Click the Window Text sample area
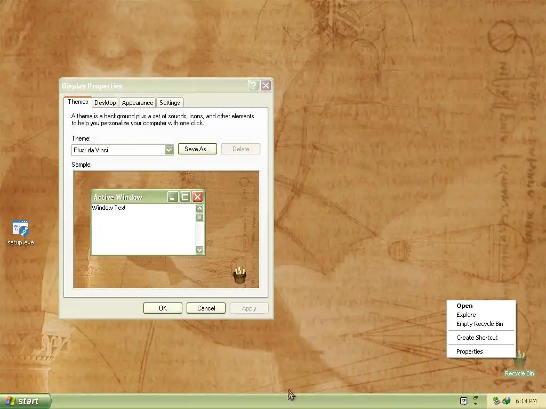 [x=109, y=208]
